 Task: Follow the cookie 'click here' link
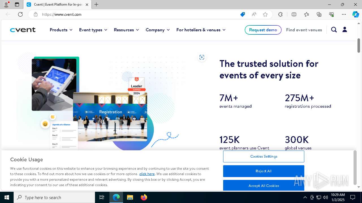tap(147, 174)
